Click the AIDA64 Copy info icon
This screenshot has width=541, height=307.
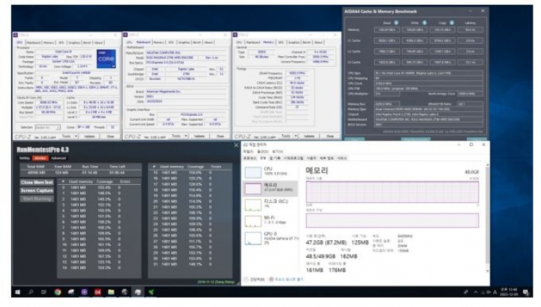click(452, 22)
